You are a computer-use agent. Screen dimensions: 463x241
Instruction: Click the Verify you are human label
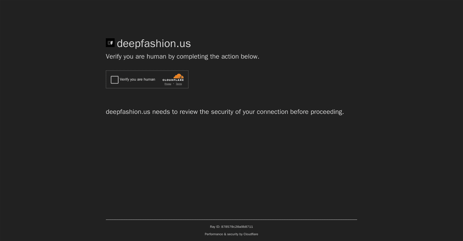click(137, 79)
